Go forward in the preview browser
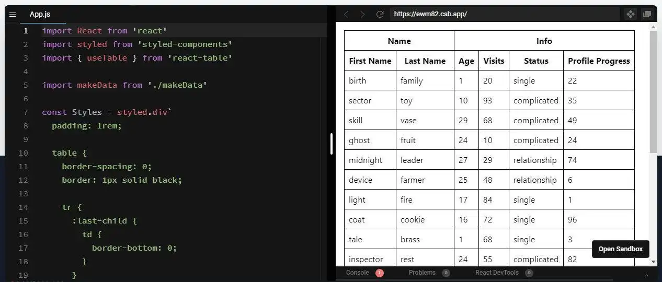Viewport: 662px width, 282px height. pyautogui.click(x=362, y=14)
